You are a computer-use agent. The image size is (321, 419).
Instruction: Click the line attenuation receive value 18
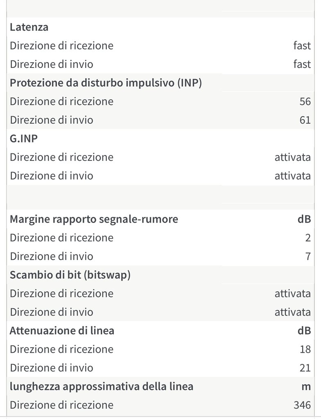tap(305, 349)
